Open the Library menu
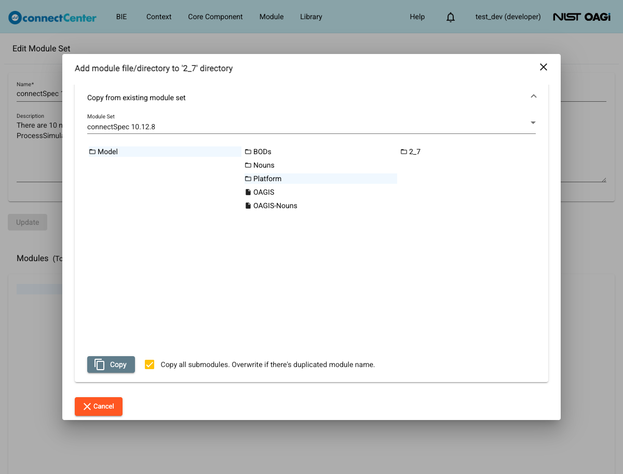 point(311,17)
